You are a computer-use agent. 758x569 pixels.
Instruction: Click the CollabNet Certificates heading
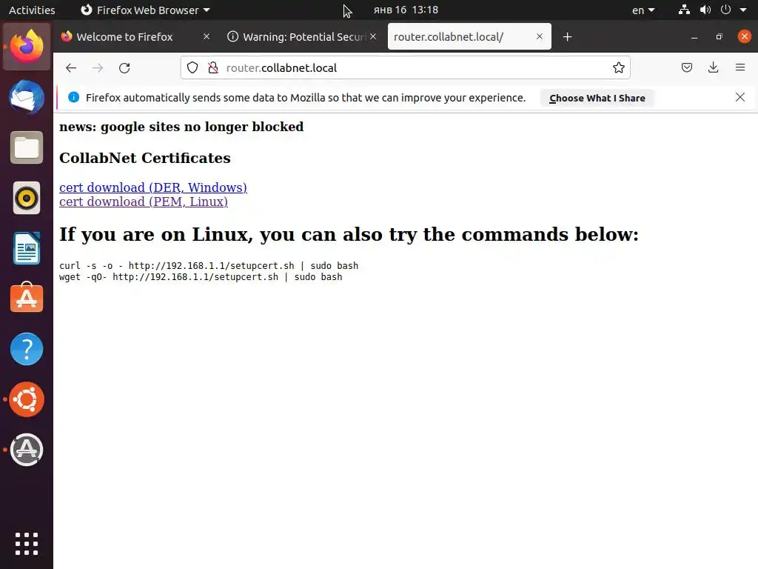(x=145, y=158)
